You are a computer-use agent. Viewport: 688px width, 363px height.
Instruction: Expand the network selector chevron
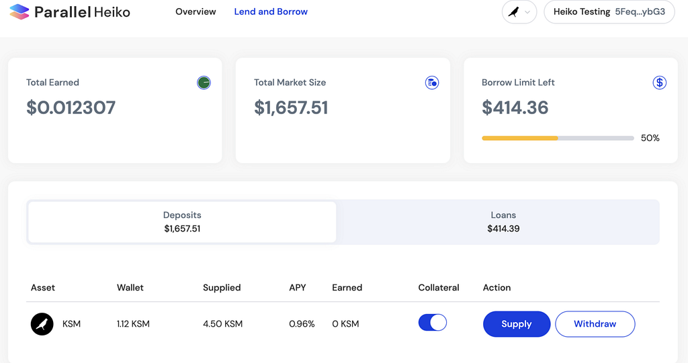pos(527,12)
